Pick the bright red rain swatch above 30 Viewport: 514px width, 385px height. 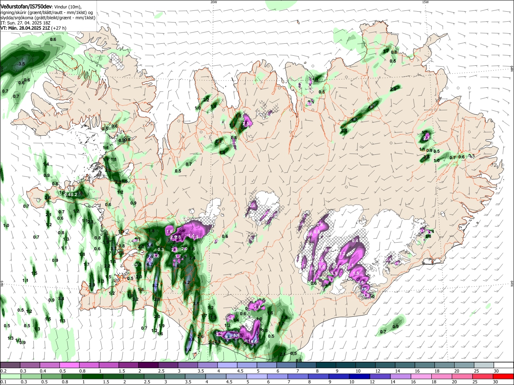click(x=504, y=377)
